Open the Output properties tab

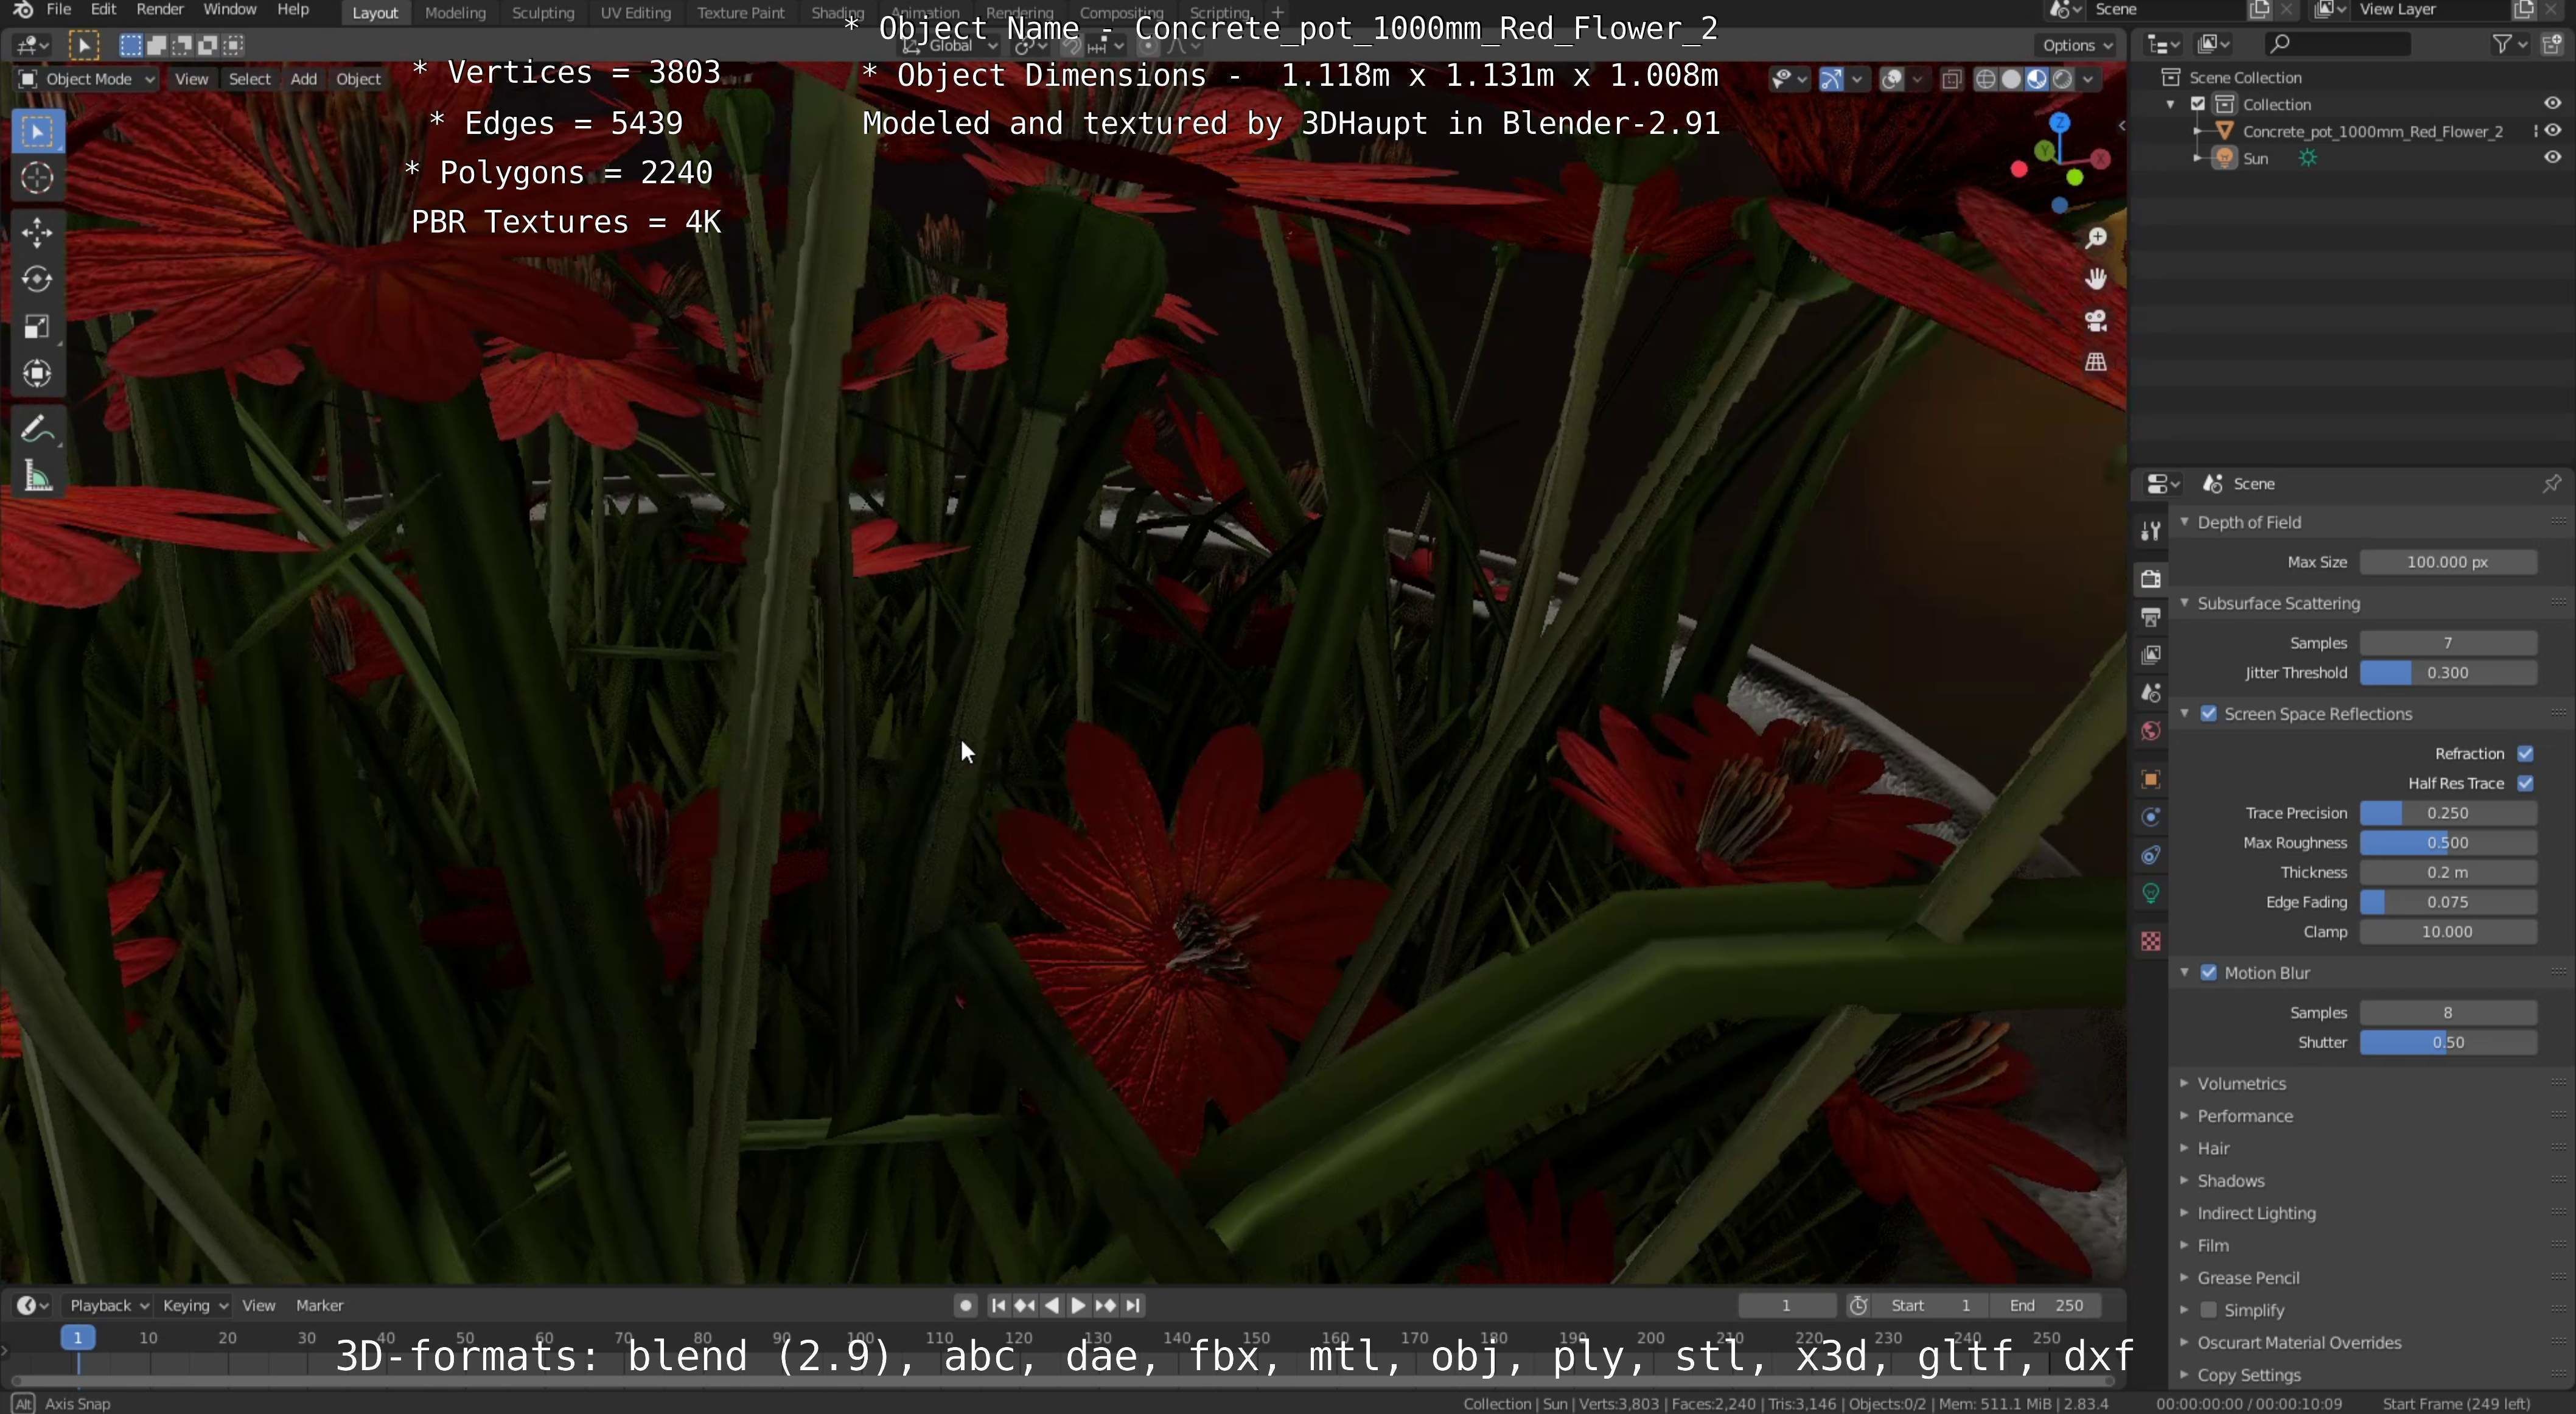[x=2151, y=617]
